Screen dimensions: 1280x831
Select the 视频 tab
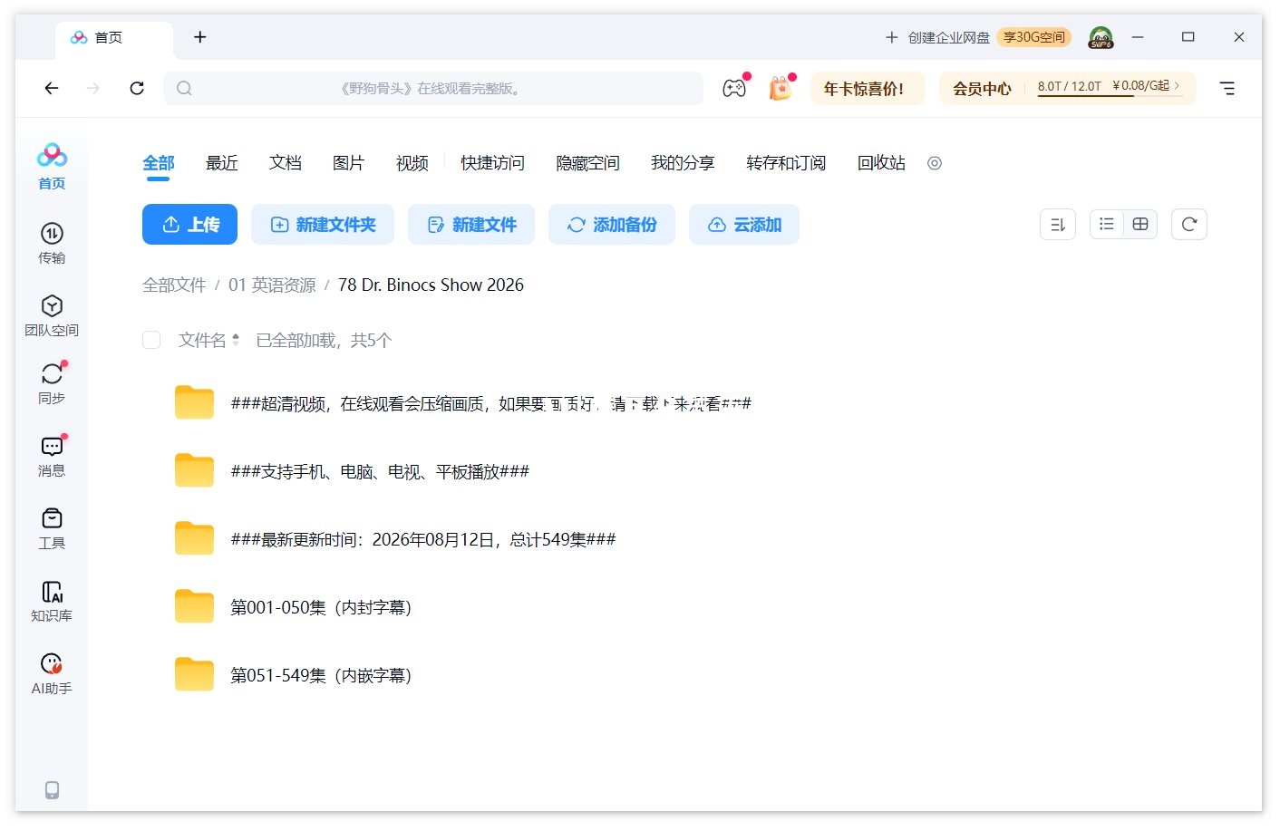(412, 163)
